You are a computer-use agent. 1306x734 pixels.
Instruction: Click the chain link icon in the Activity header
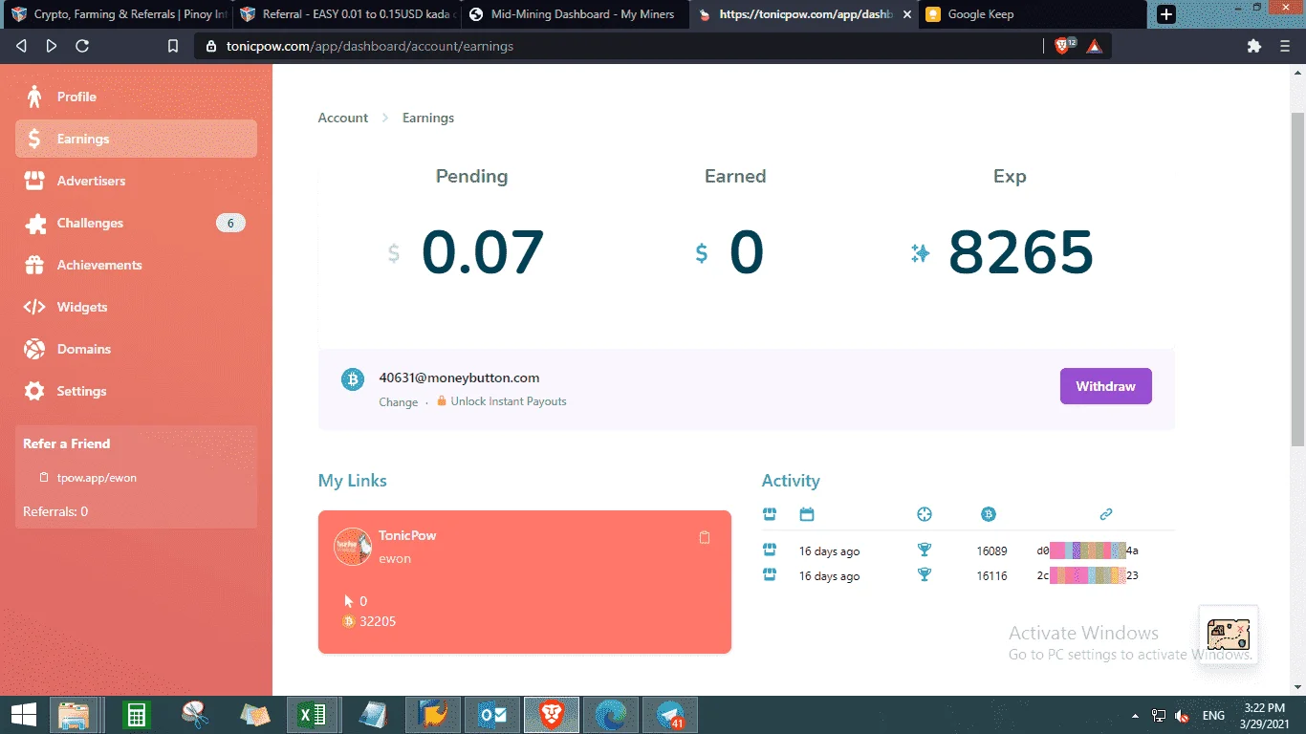pos(1106,514)
